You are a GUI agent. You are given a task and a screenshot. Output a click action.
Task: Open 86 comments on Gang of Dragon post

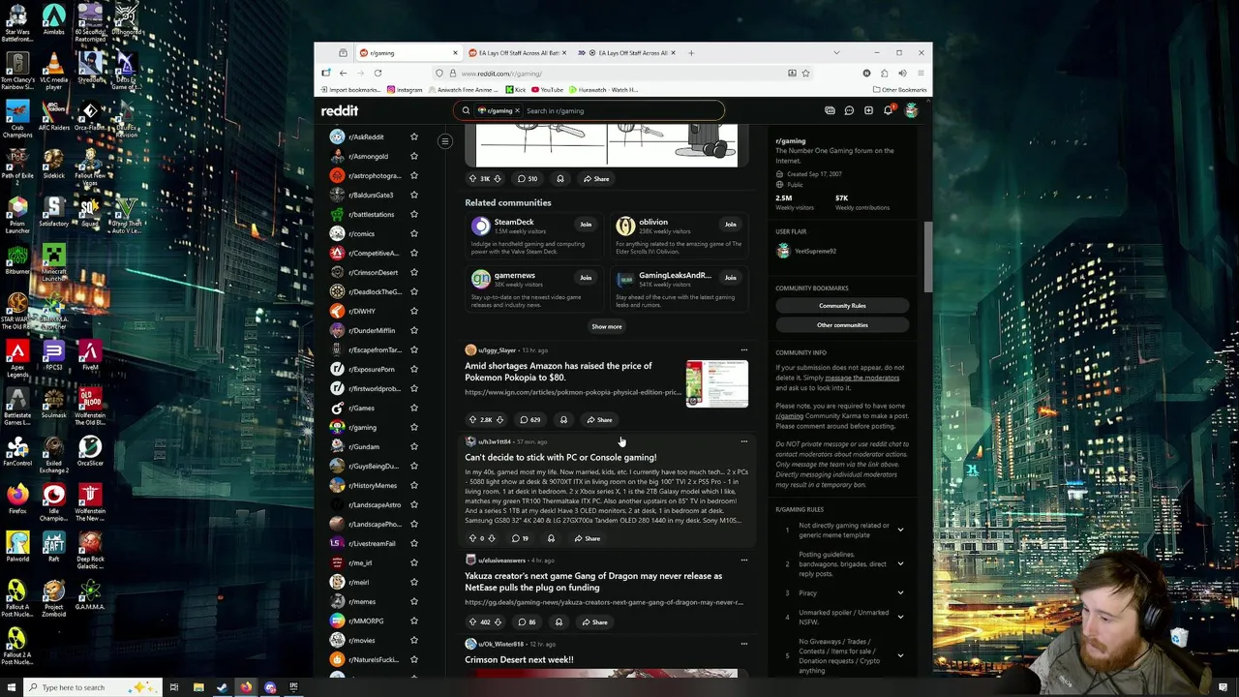527,622
